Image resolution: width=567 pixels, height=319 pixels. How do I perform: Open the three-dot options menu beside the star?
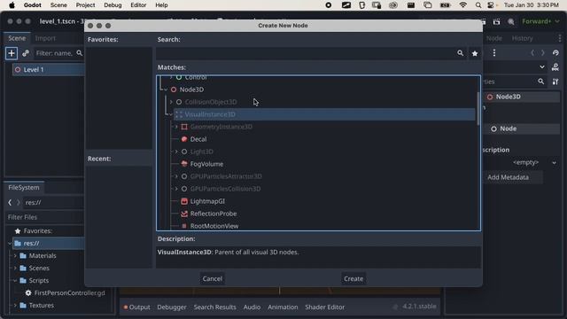click(x=494, y=53)
